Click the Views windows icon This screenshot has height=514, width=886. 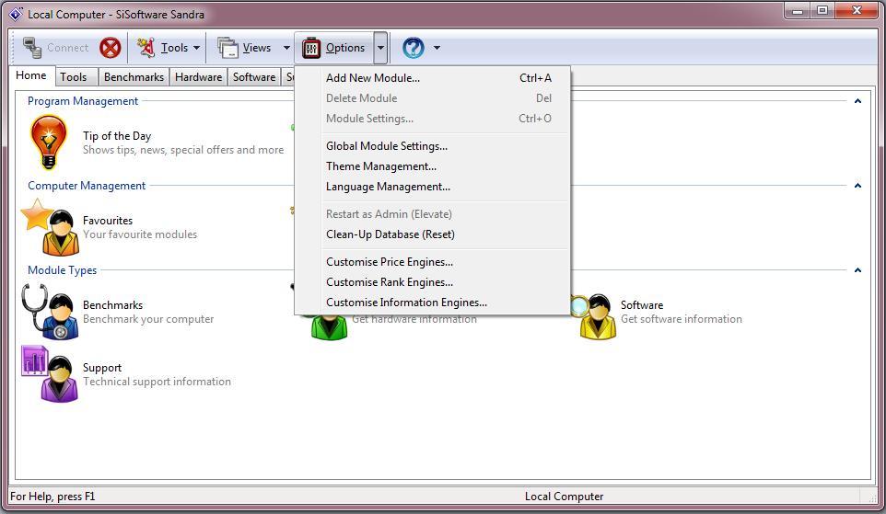coord(228,48)
